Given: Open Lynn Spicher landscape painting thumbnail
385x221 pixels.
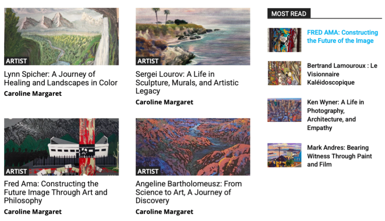Looking at the screenshot, I should pyautogui.click(x=61, y=36).
